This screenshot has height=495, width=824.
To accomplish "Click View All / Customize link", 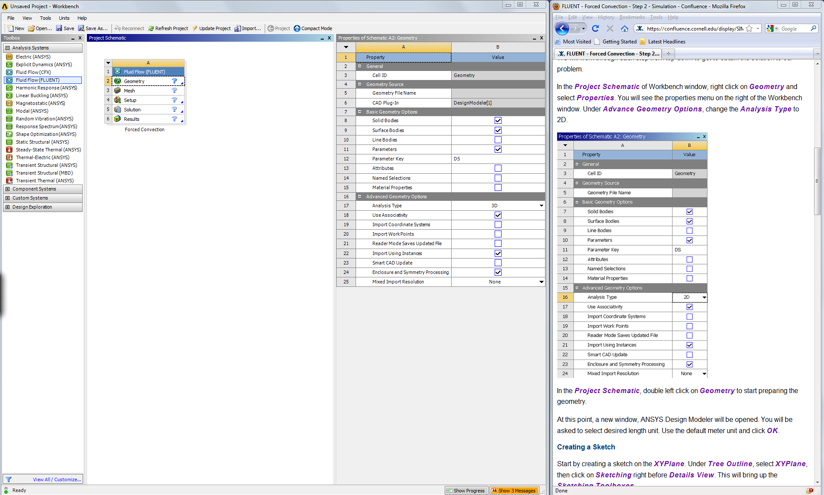I will coord(57,480).
